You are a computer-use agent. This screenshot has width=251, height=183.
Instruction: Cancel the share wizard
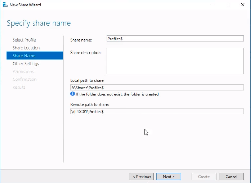tap(231, 177)
